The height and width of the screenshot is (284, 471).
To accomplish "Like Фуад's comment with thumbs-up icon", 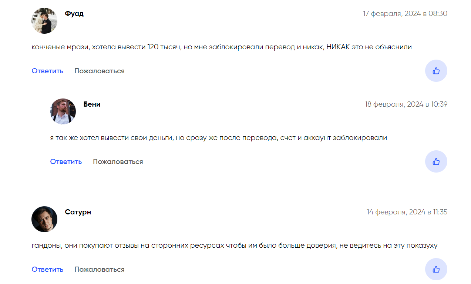I will [436, 71].
